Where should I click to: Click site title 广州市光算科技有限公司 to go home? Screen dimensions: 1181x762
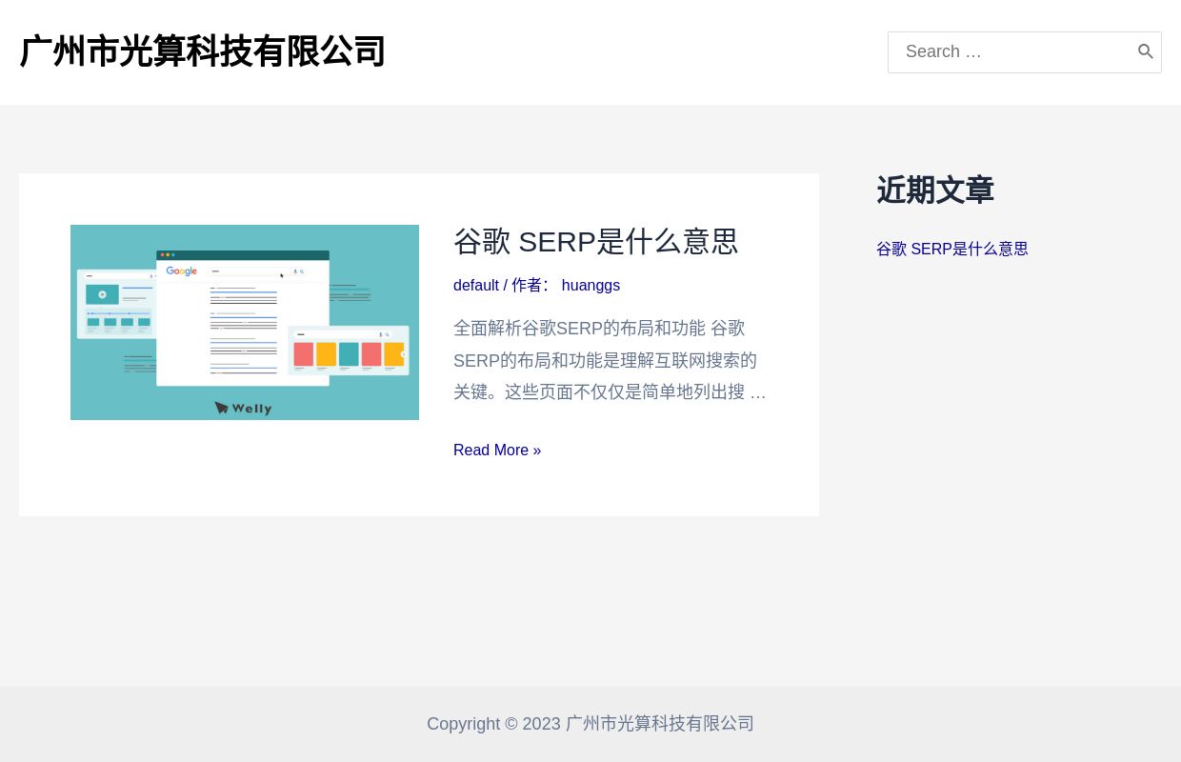point(202,51)
